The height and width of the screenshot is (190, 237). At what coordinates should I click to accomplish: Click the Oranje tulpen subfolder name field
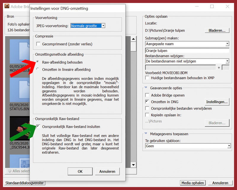click(187, 50)
